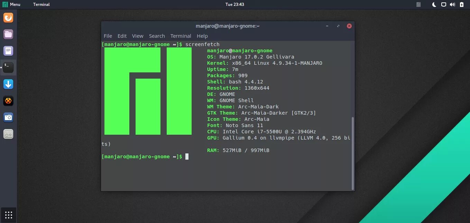Open the View menu
The height and width of the screenshot is (223, 470).
point(138,36)
